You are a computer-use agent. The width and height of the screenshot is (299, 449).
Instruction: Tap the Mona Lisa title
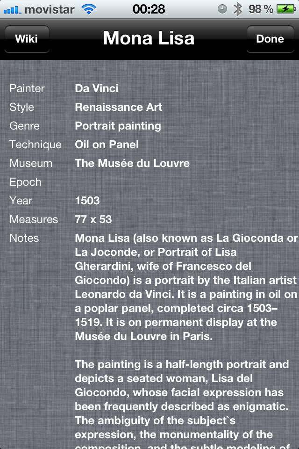coord(149,38)
